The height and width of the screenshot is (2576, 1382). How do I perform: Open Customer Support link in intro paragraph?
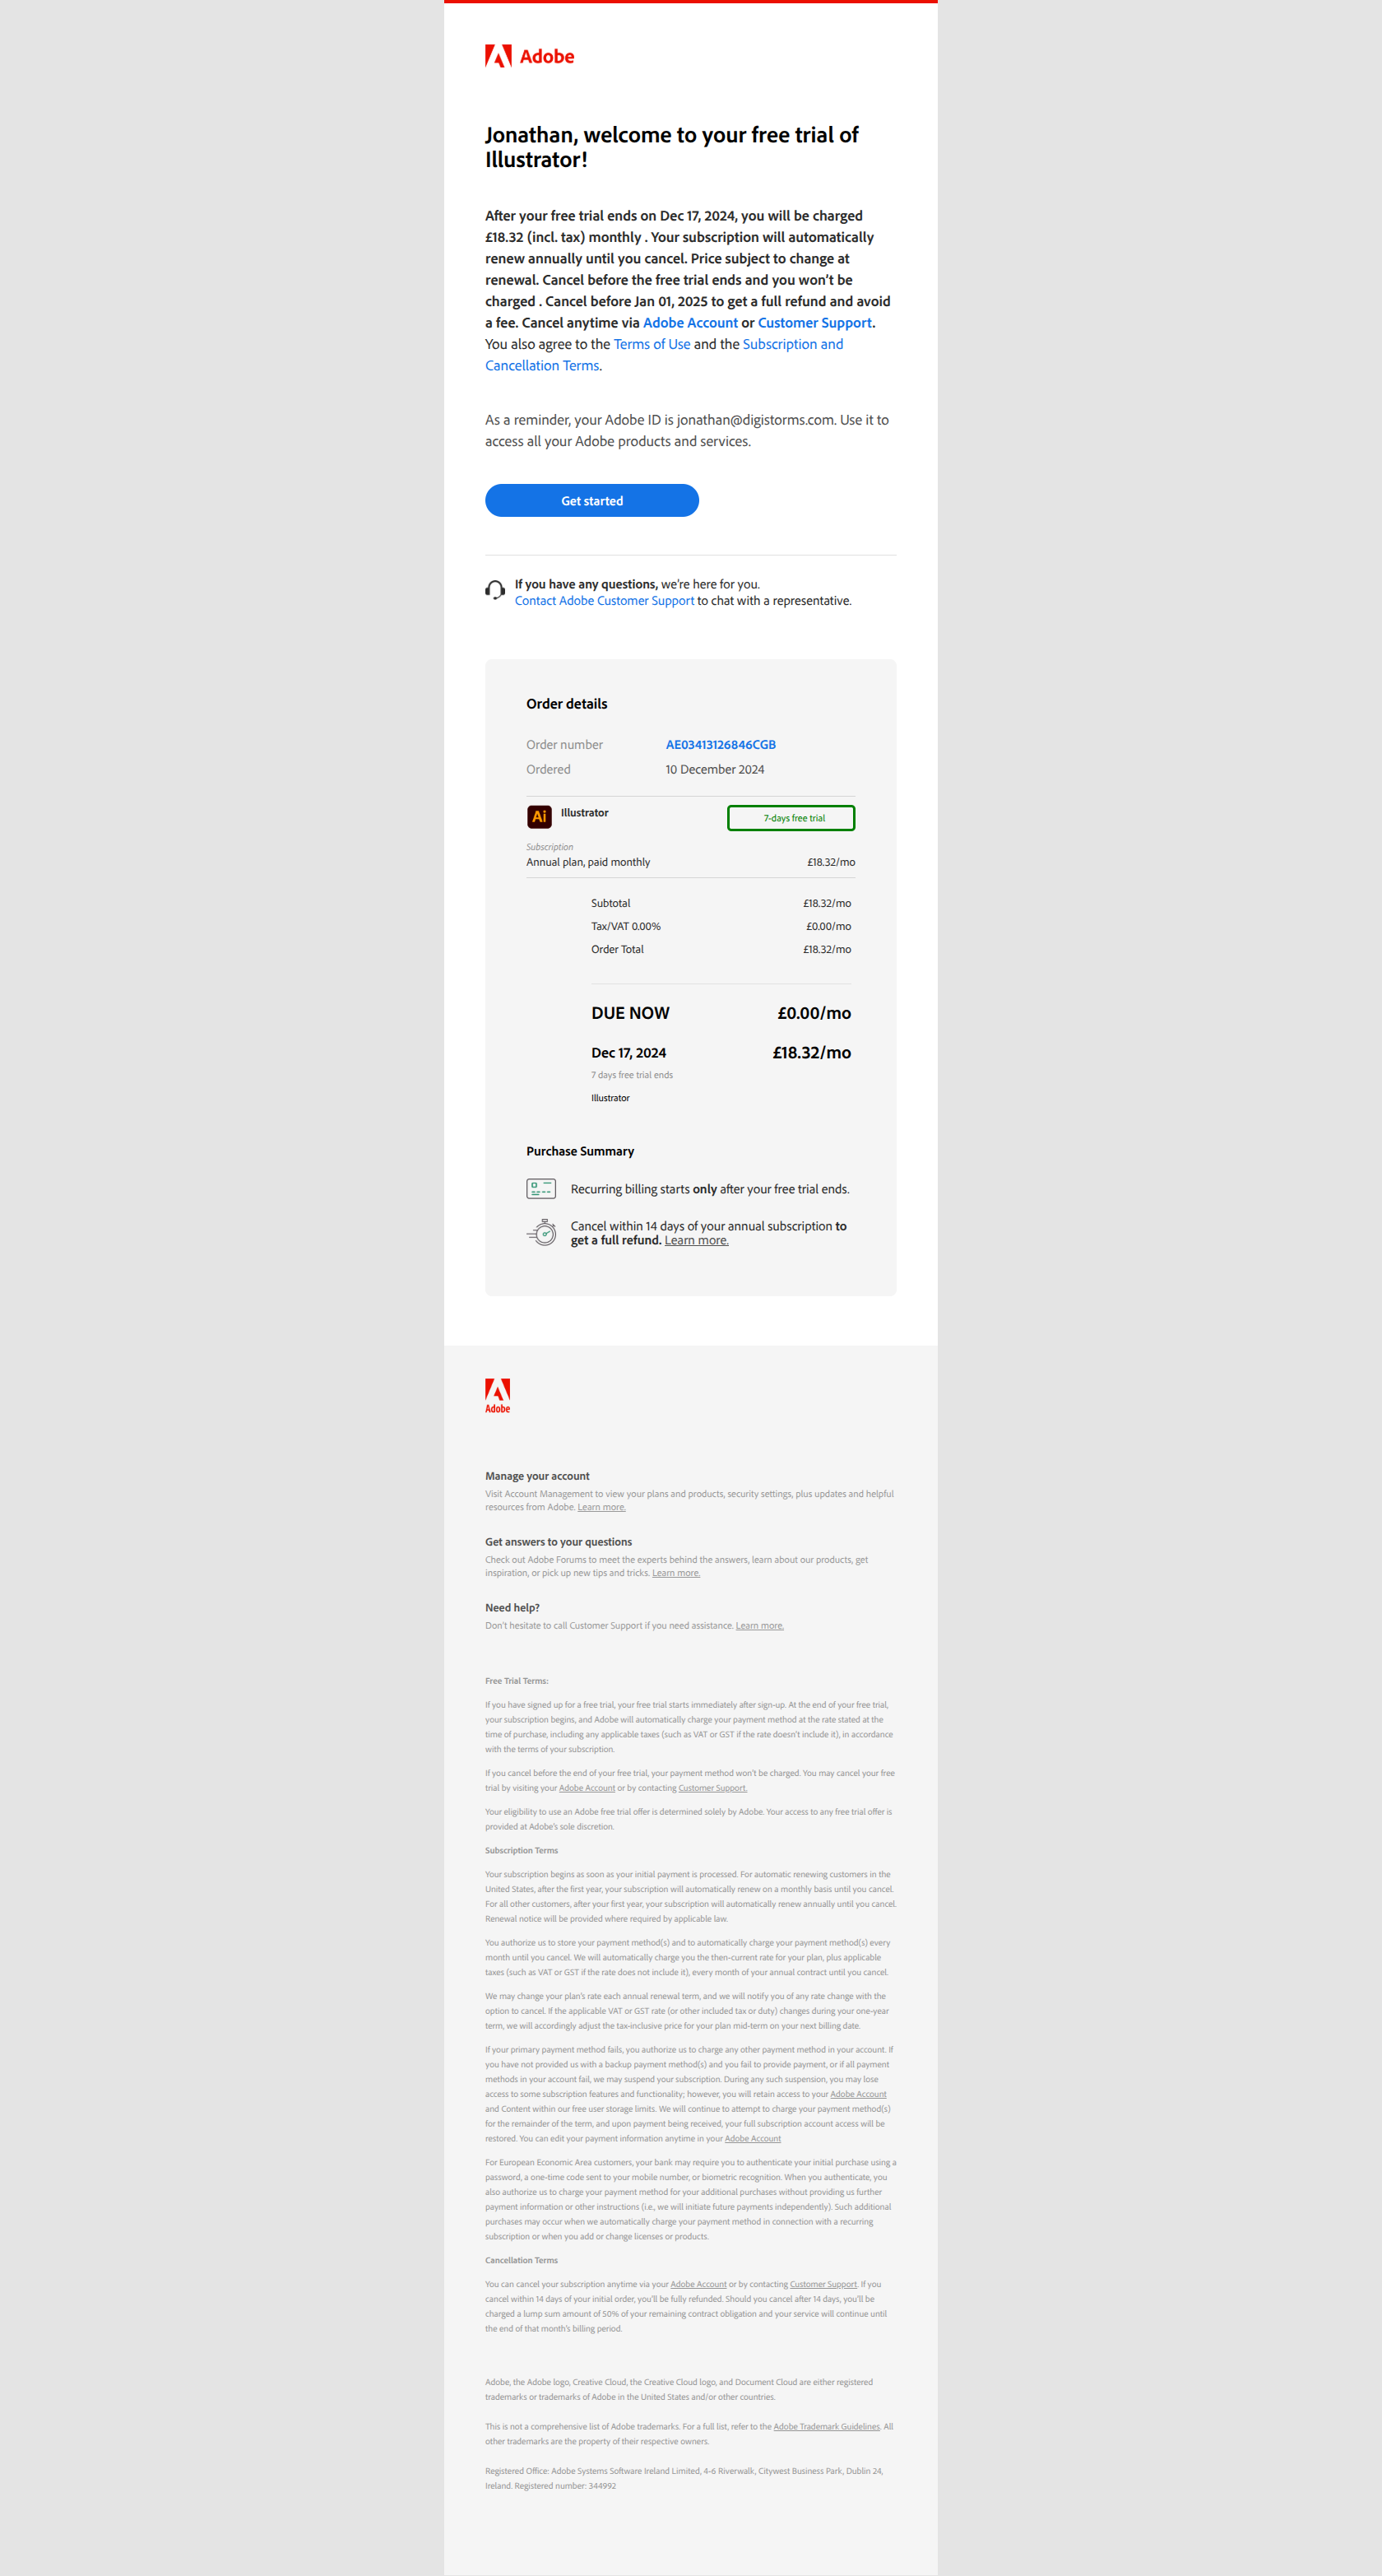(x=814, y=323)
